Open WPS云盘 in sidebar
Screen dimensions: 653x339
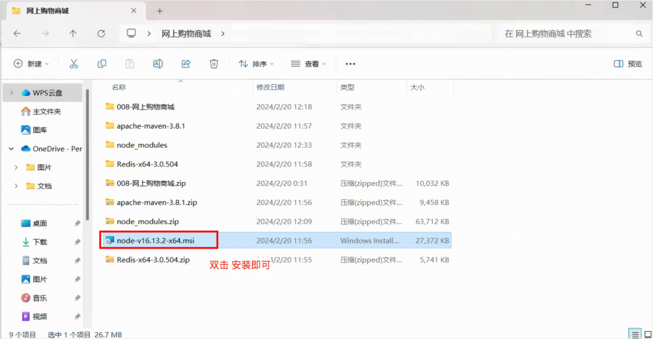pos(42,93)
